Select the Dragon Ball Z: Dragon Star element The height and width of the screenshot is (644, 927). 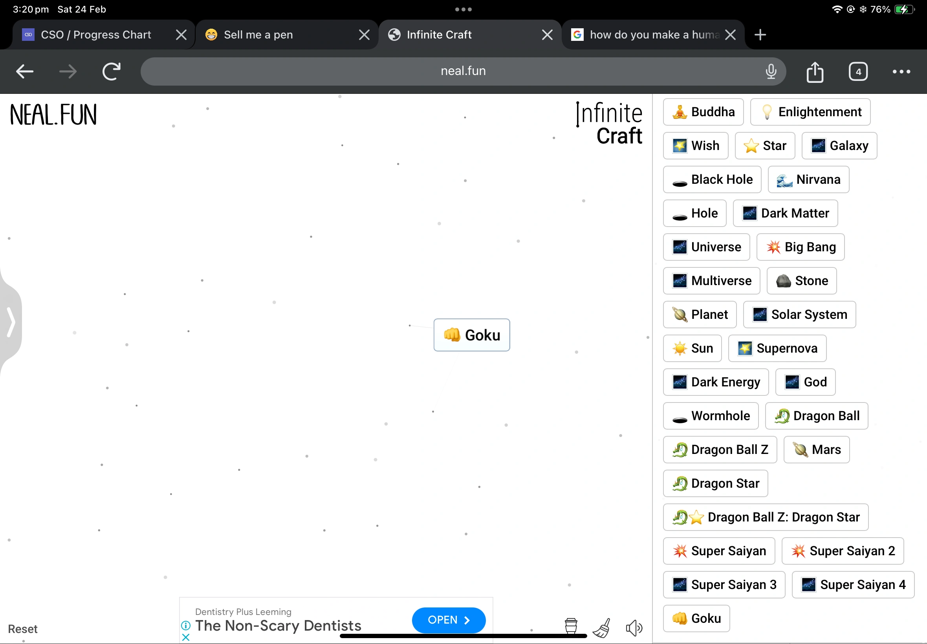point(765,517)
